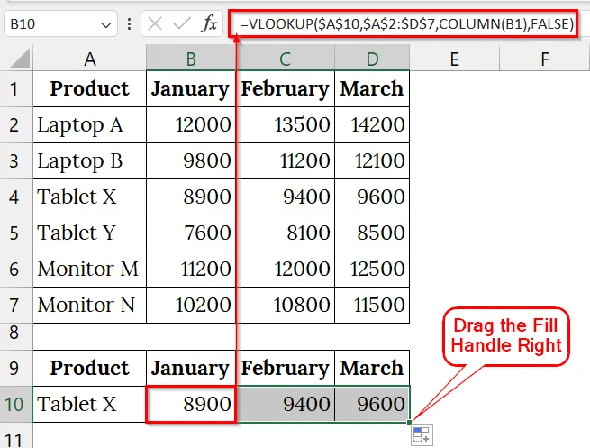This screenshot has width=590, height=448.
Task: Click the 9400 cell in row 4
Action: point(286,197)
